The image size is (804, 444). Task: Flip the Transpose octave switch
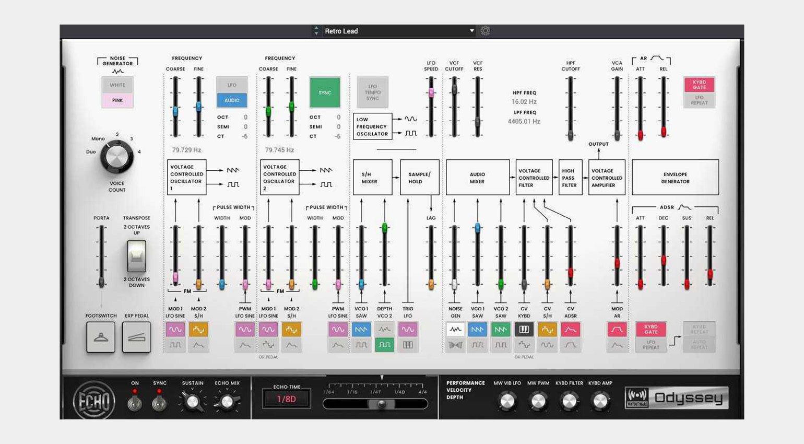(136, 256)
